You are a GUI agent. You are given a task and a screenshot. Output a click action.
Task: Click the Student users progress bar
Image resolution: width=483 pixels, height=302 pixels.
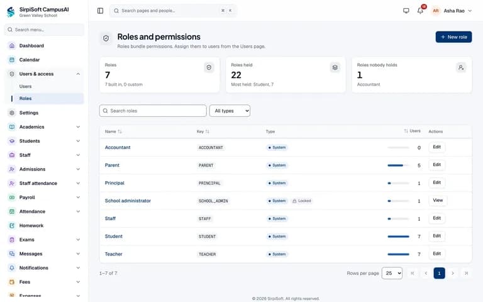[x=398, y=237]
